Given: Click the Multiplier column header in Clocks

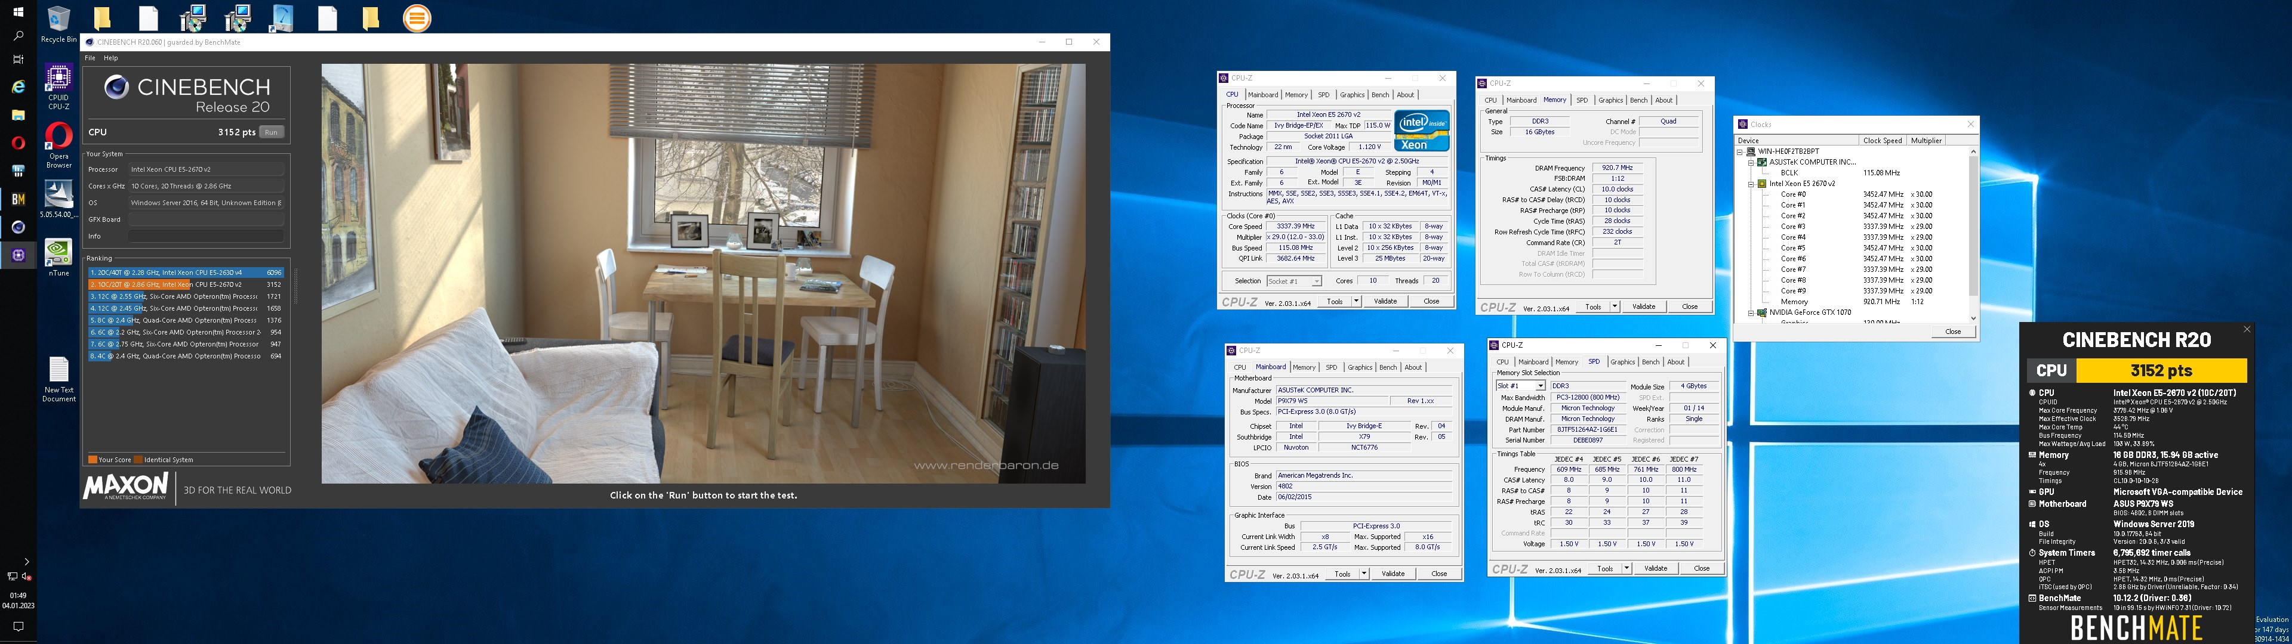Looking at the screenshot, I should (1926, 141).
